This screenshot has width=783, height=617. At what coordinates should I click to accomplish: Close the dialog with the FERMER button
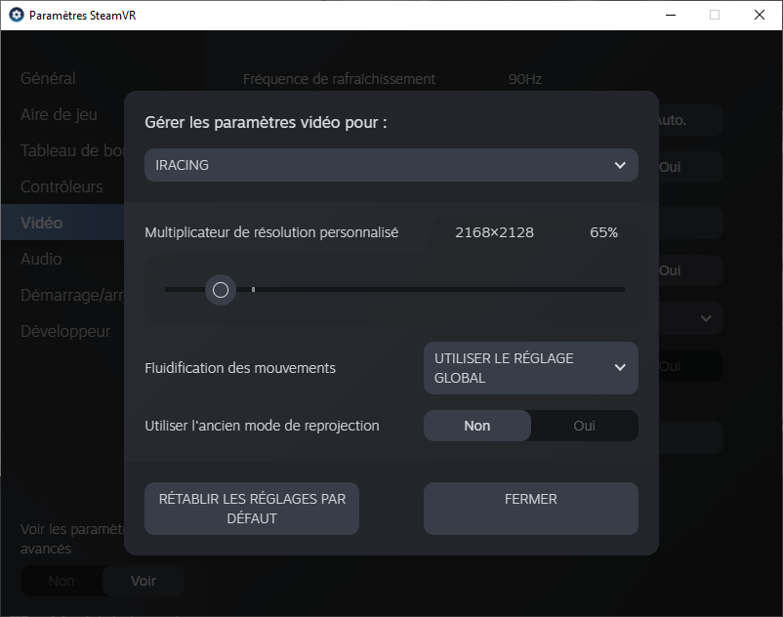click(531, 509)
